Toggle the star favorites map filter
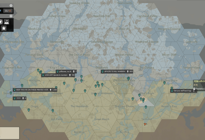This screenshot has width=205, height=140. coord(4,28)
